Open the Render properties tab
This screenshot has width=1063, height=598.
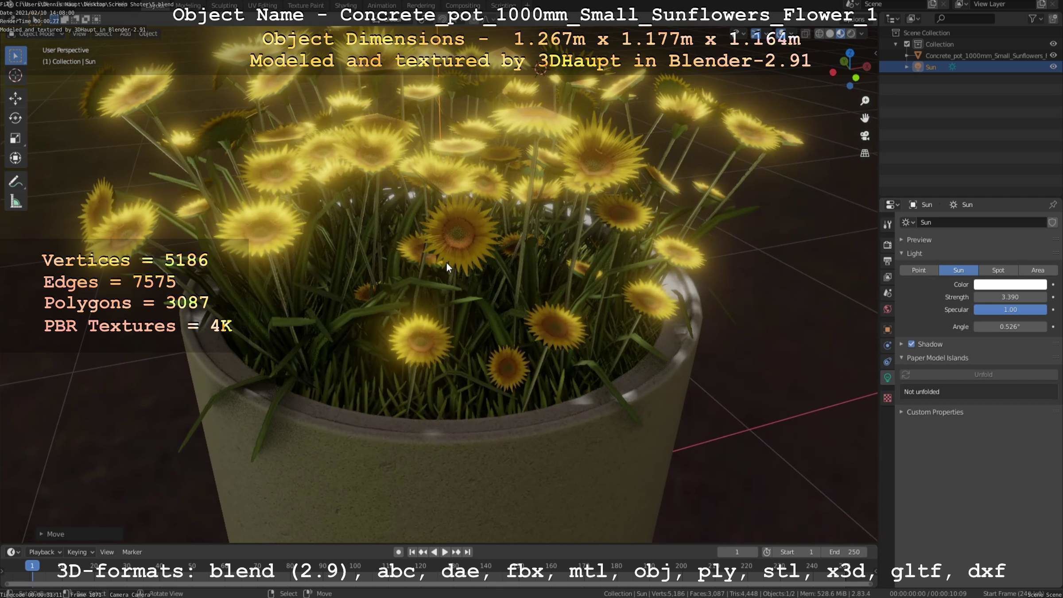[x=887, y=245]
